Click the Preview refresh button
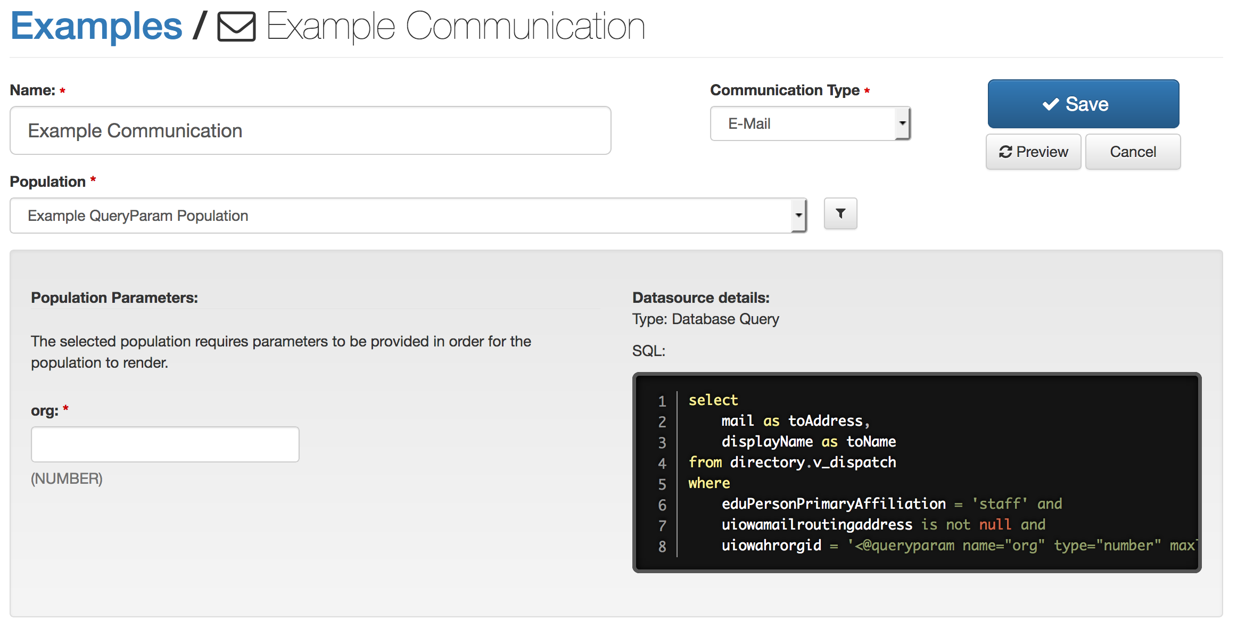This screenshot has width=1237, height=628. [1033, 152]
